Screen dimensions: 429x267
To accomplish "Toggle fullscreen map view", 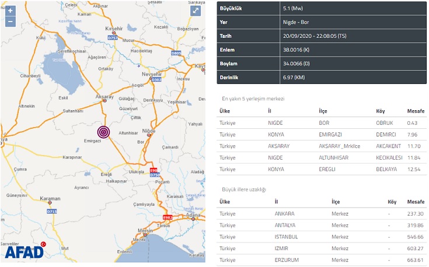I will (x=196, y=11).
